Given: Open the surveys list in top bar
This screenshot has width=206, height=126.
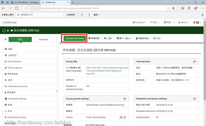Looking at the screenshot, I should [167, 22].
